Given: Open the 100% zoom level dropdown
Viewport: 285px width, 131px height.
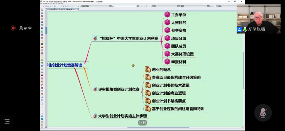Looking at the screenshot, I should 225,6.
